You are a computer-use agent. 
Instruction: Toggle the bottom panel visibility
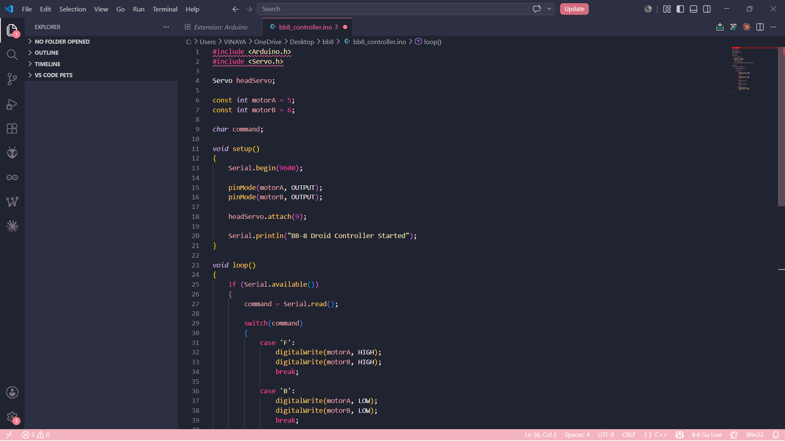(x=693, y=9)
